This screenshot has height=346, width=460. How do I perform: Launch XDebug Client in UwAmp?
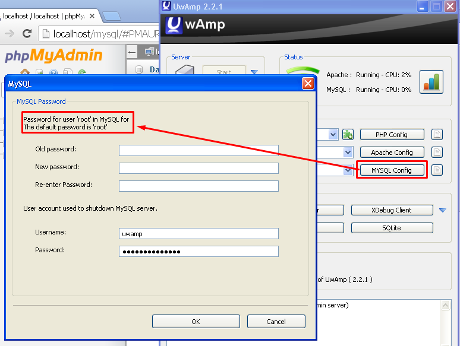coord(392,210)
